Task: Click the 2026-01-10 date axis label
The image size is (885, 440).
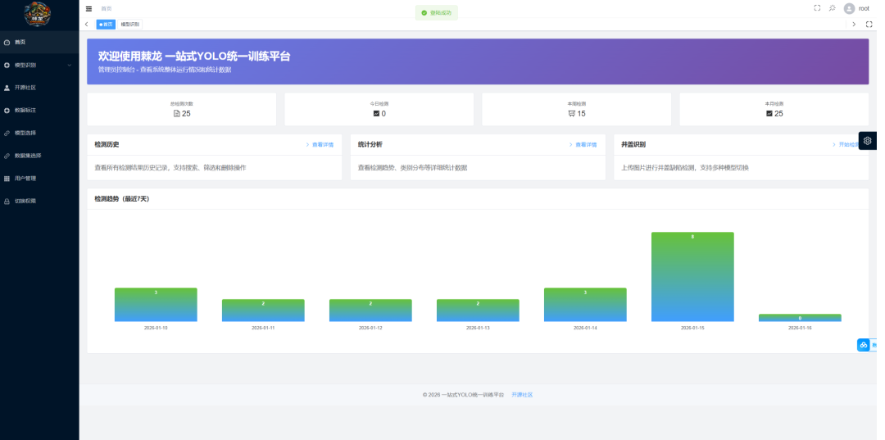Action: pos(156,328)
